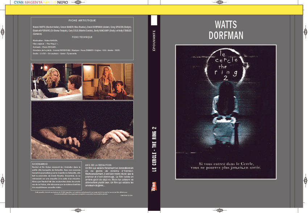Viewport: 308px width, 213px height.
Task: Click the white rectangle atop the spine
Action: pyautogui.click(x=154, y=20)
